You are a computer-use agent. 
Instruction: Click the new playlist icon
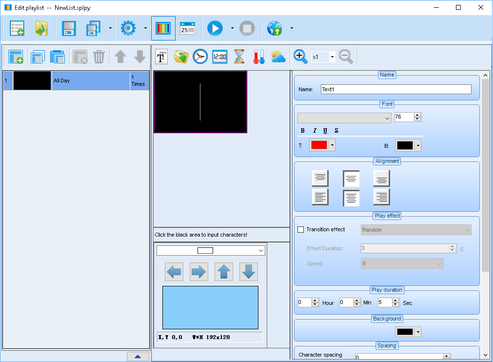pyautogui.click(x=17, y=28)
